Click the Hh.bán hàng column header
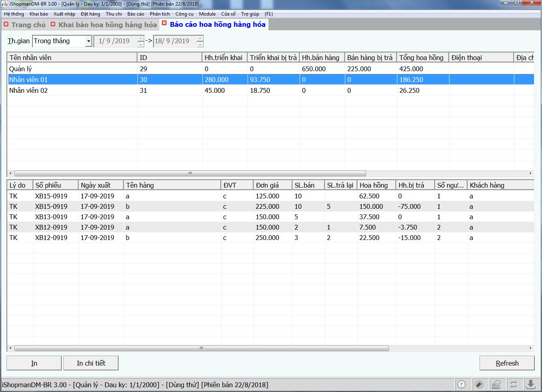 322,58
